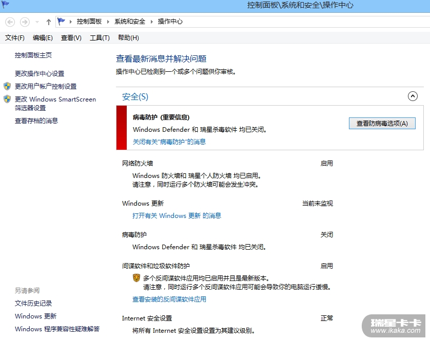430x341 pixels.
Task: Click shield icon beside 更改用户帐户控制设置
Action: click(x=7, y=86)
